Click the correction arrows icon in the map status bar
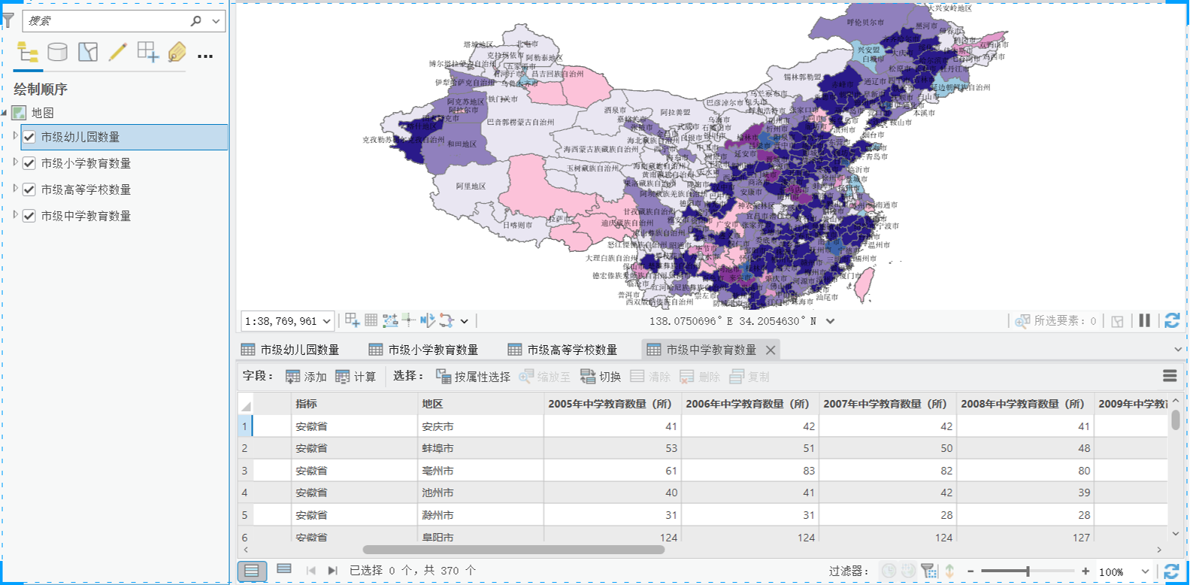The height and width of the screenshot is (585, 1190). coord(428,320)
